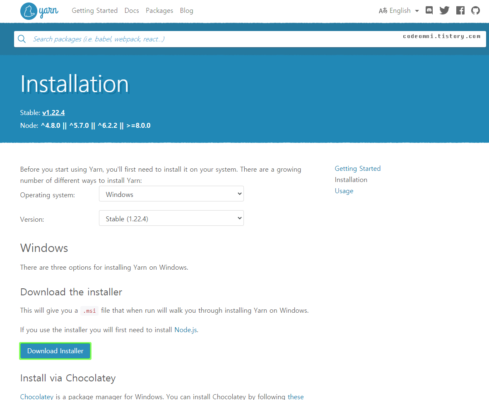Open Getting Started sidebar link
This screenshot has width=489, height=400.
pos(358,168)
